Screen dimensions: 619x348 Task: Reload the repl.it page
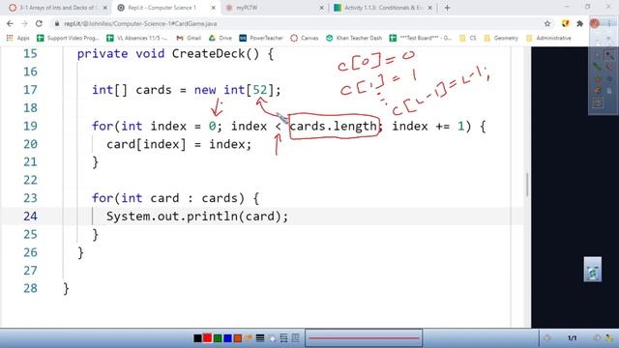tap(39, 23)
